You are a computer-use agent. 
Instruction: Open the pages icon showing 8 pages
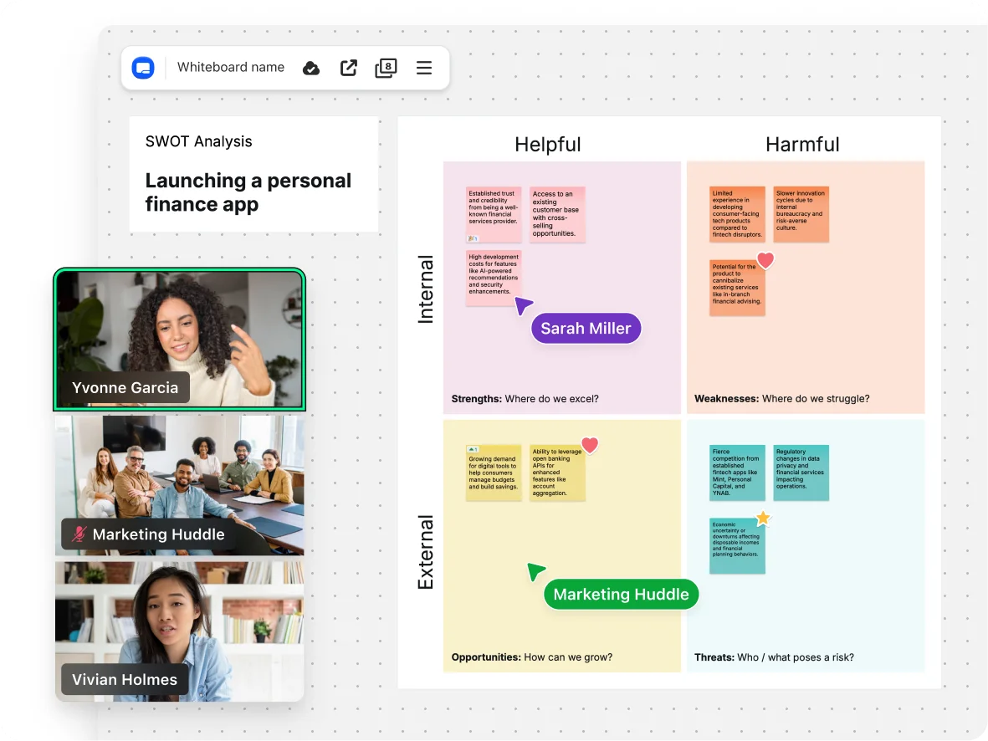pyautogui.click(x=385, y=68)
